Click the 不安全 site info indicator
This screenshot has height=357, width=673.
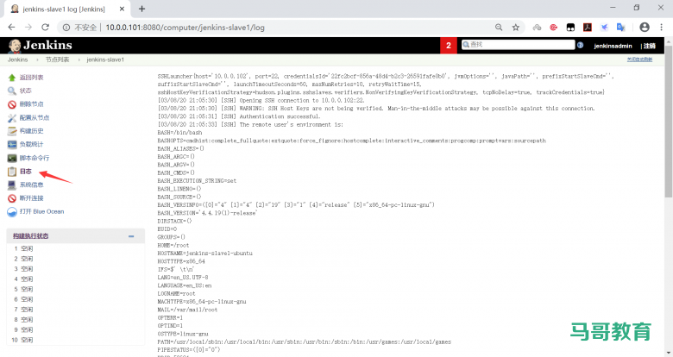pos(80,28)
